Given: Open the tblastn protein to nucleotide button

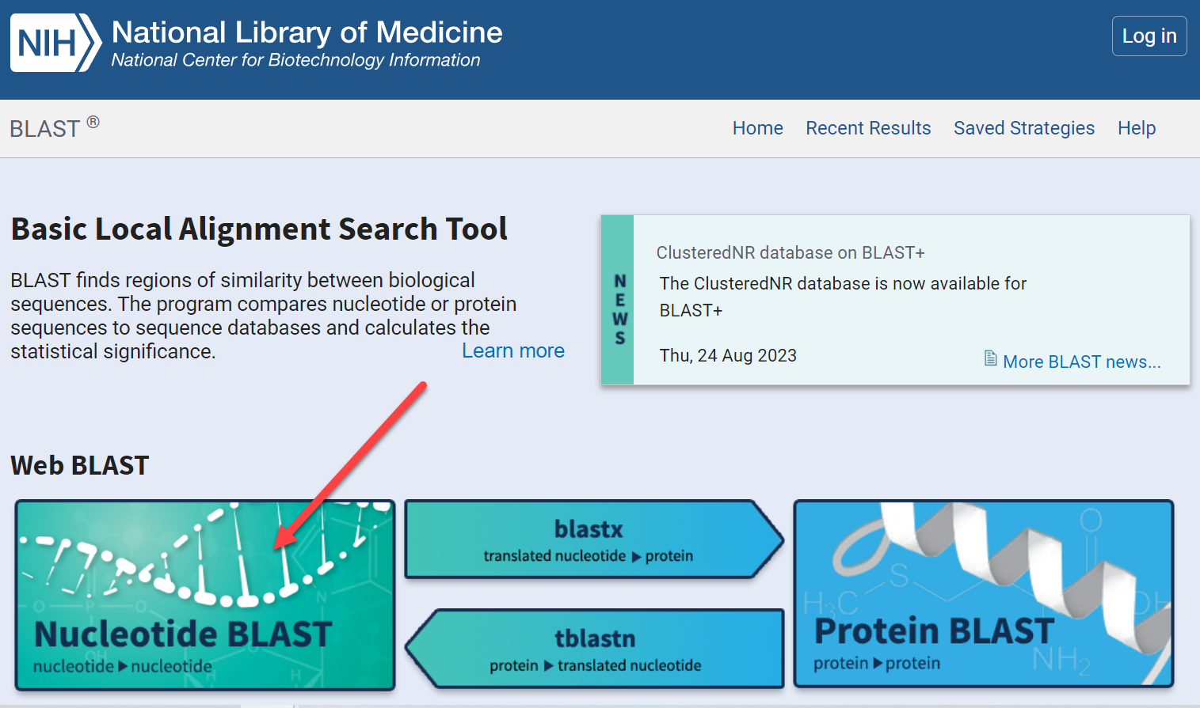Looking at the screenshot, I should coord(594,649).
